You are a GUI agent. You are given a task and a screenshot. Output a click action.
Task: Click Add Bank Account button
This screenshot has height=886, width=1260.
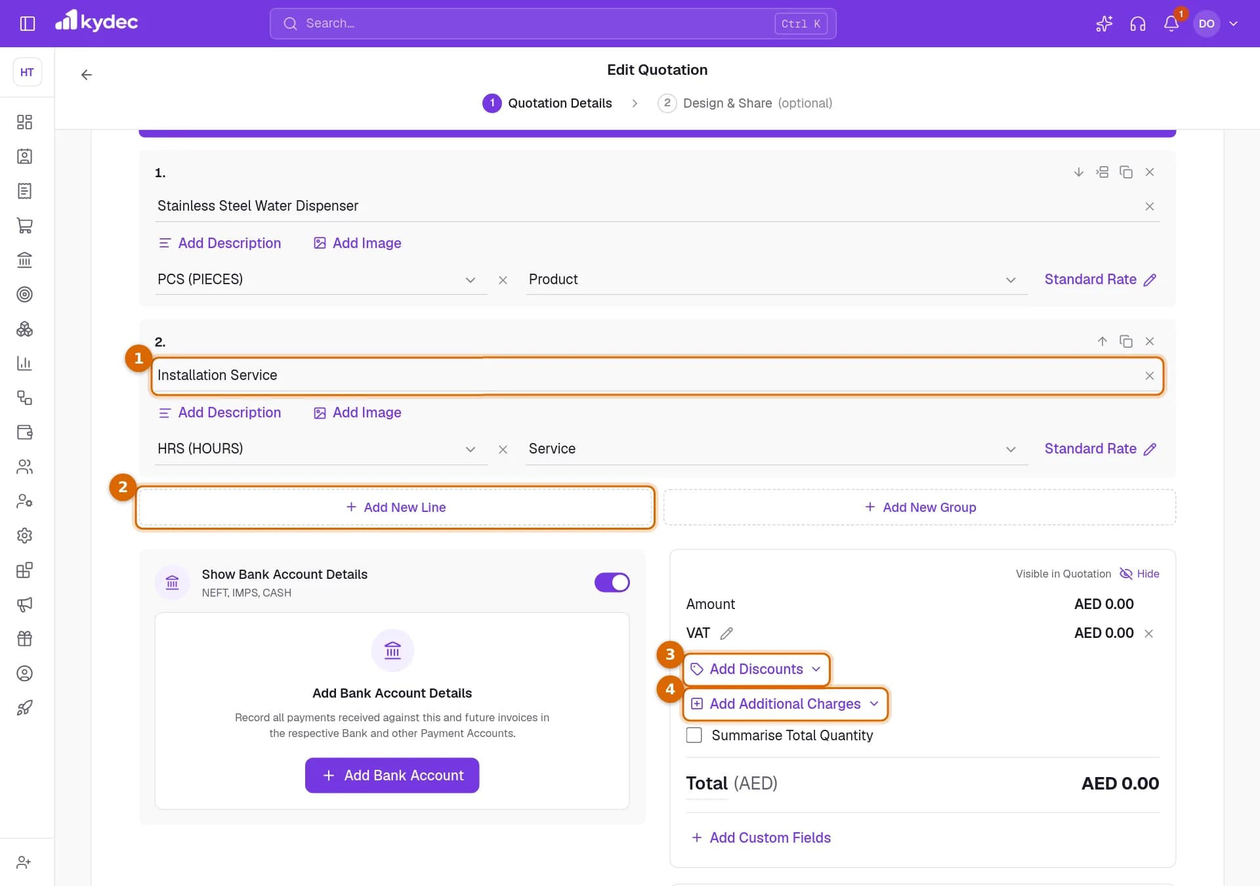pyautogui.click(x=392, y=776)
